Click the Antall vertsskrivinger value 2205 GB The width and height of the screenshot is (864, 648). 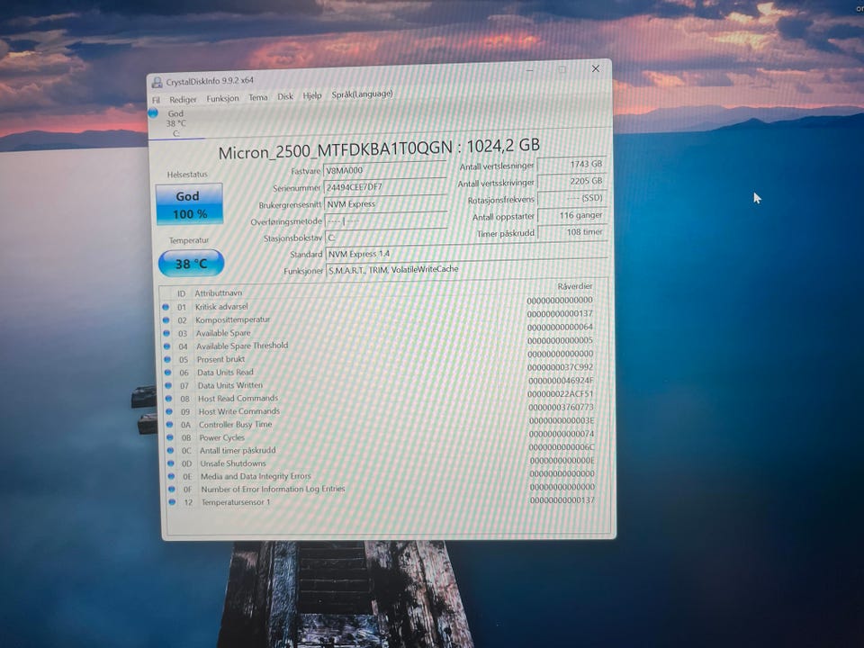click(x=572, y=181)
